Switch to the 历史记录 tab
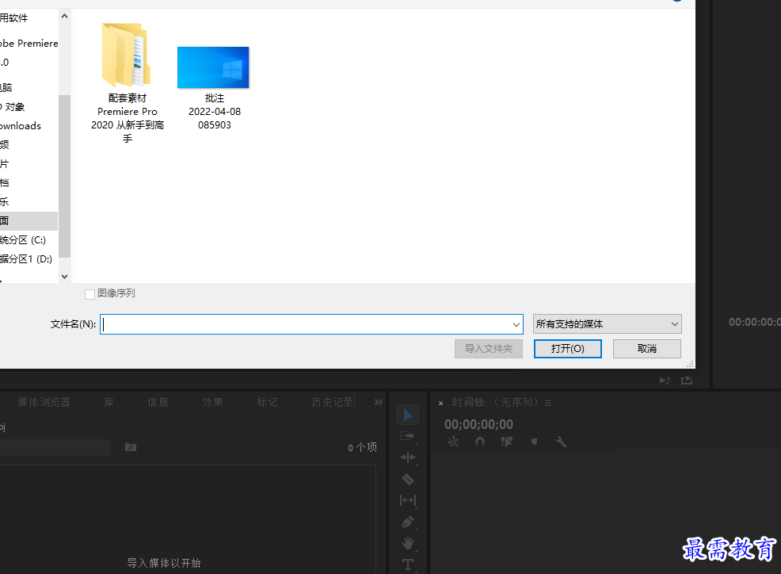 coord(332,402)
